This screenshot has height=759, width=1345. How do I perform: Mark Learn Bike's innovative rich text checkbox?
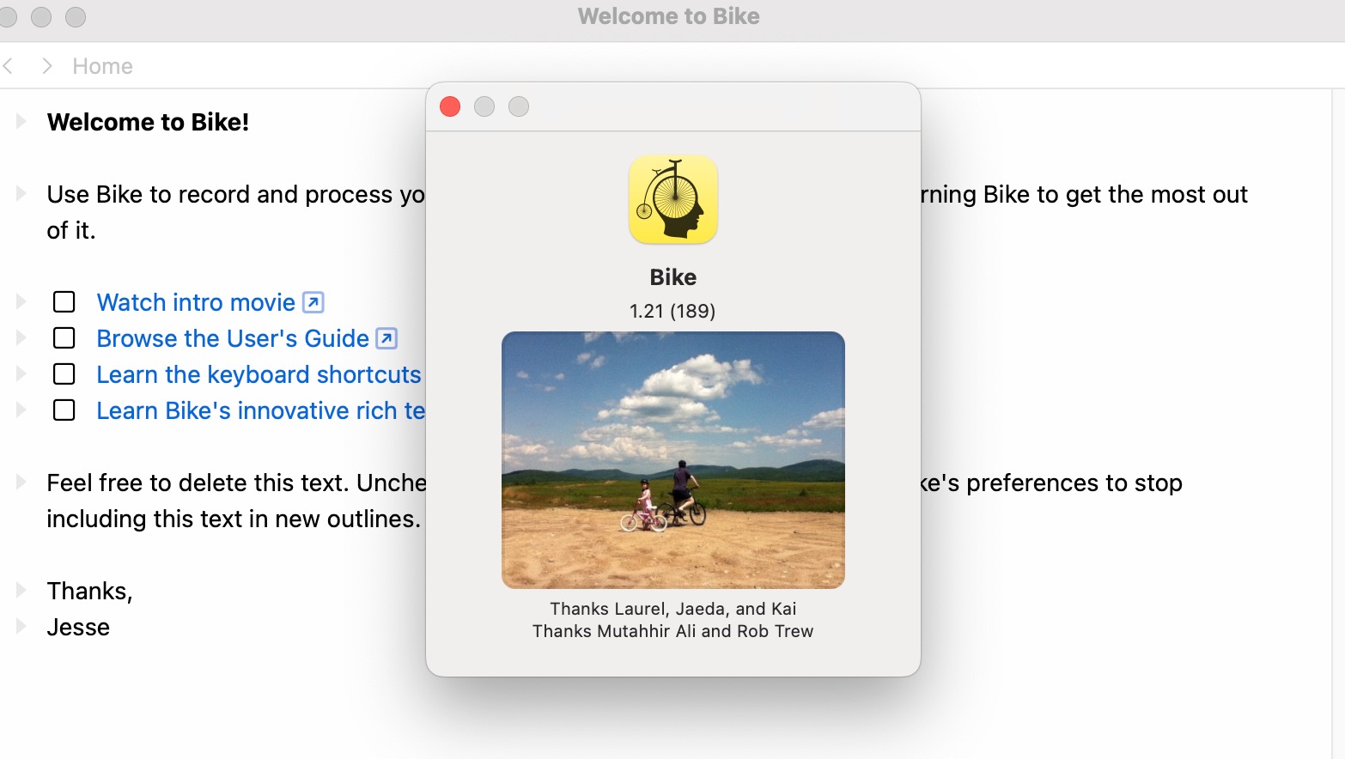pyautogui.click(x=64, y=410)
